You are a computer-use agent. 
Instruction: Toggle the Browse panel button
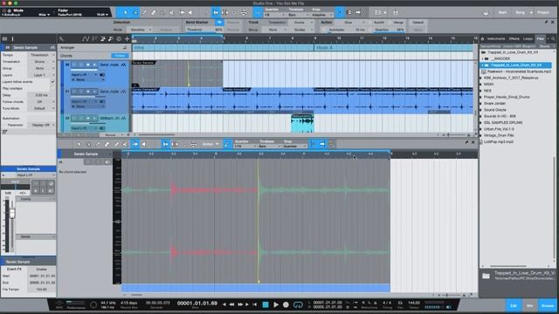(x=548, y=305)
